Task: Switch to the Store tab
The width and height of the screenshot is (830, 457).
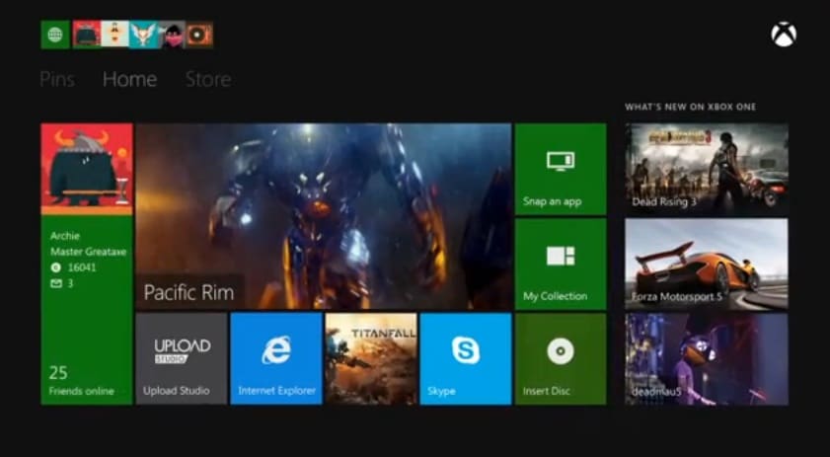Action: (x=208, y=79)
